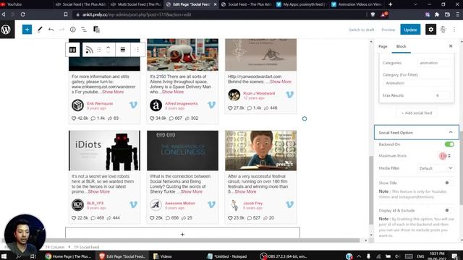Click the Preview button
This screenshot has width=463, height=260.
click(388, 30)
